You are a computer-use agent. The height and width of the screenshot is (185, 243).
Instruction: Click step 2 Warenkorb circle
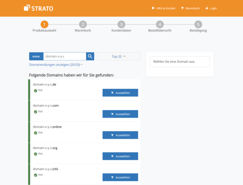pos(83,24)
